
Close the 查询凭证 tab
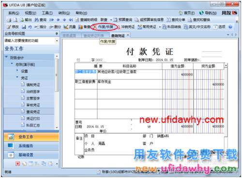click(x=128, y=35)
